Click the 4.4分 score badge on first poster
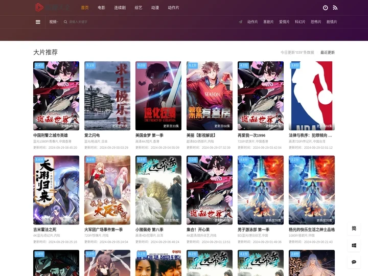 [39, 65]
